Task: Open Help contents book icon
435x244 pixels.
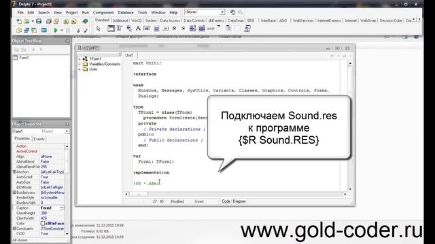Action: [85, 21]
